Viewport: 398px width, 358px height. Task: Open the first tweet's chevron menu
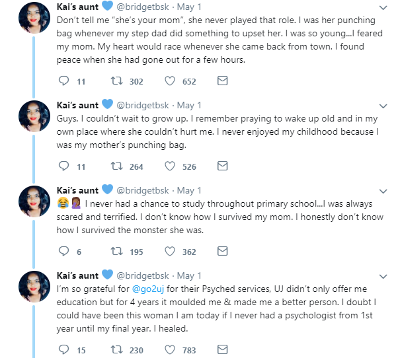pos(383,8)
